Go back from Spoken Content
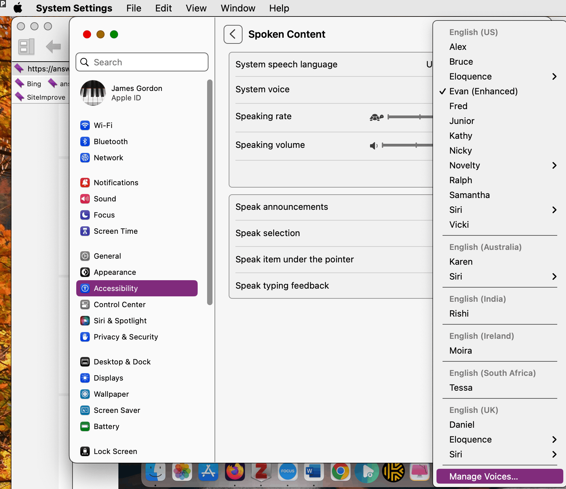Image resolution: width=566 pixels, height=489 pixels. tap(233, 34)
